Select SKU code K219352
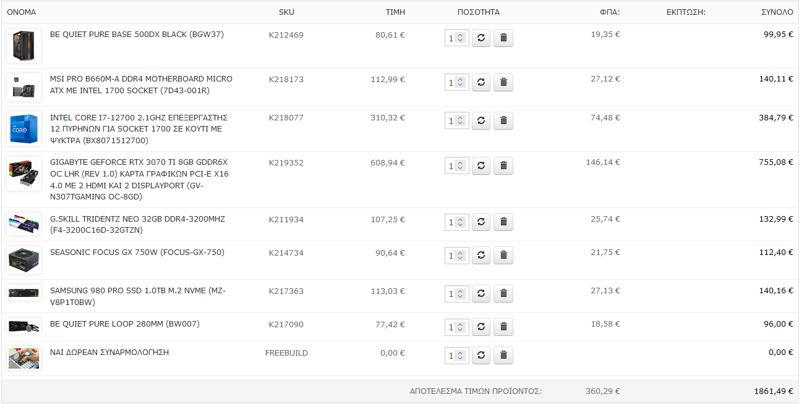 click(x=286, y=163)
